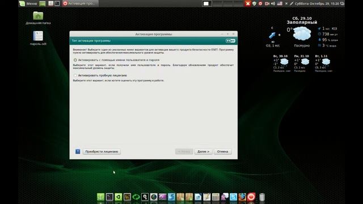363x204 pixels.
Task: Open the trash can in the dock
Action: [262, 197]
